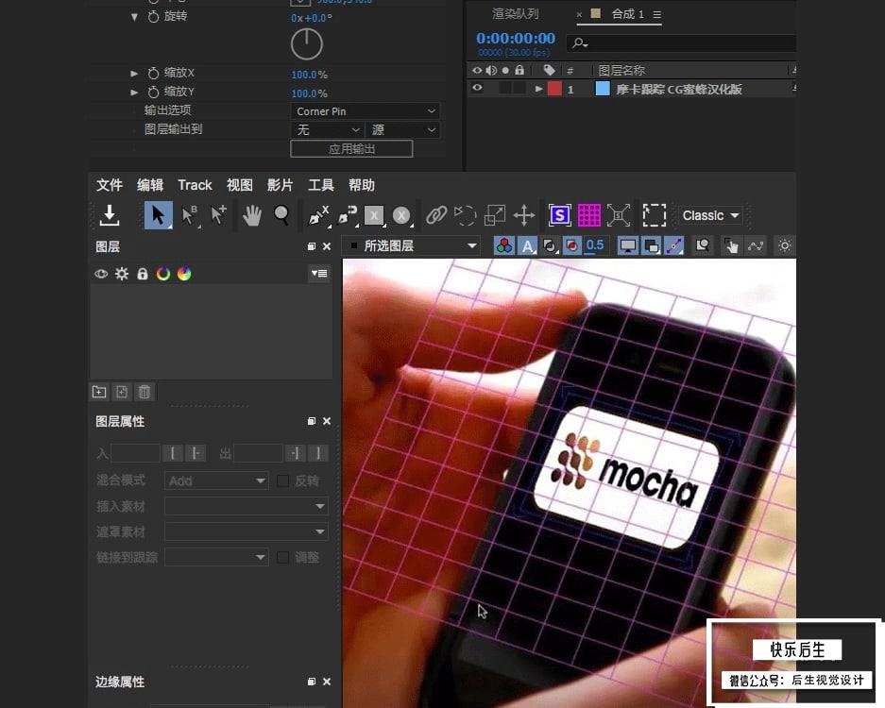
Task: Close the 图层 panel
Action: click(x=327, y=246)
